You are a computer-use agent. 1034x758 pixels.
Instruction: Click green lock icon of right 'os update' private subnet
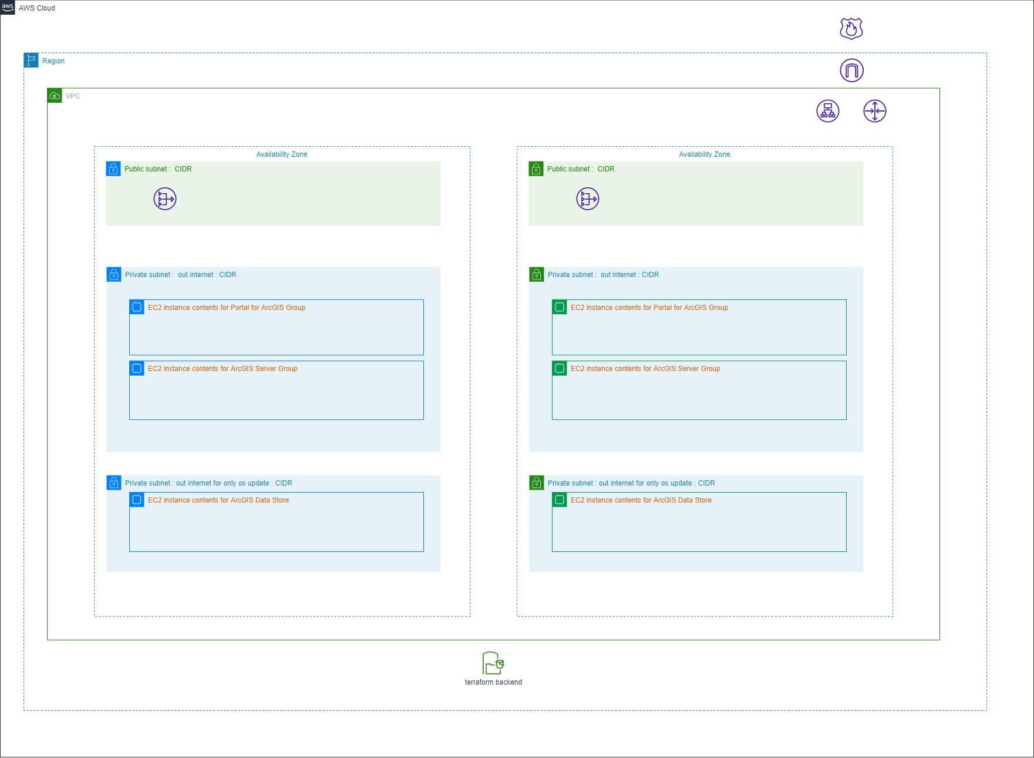537,483
